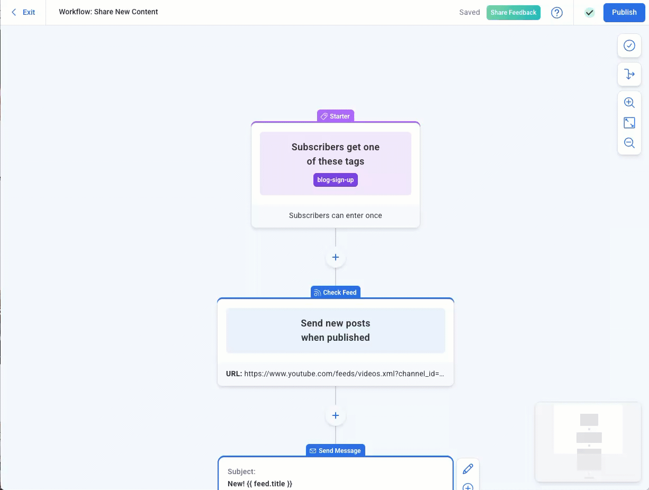Click the Exit back arrow
The image size is (649, 490).
click(14, 12)
